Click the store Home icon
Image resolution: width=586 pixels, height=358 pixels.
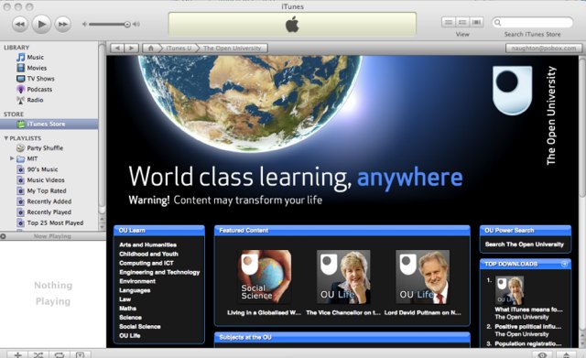point(150,49)
